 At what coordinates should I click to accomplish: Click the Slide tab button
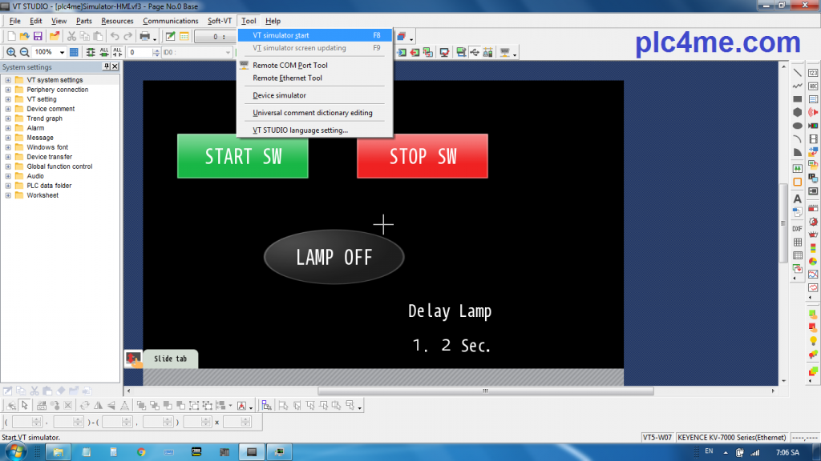(170, 359)
